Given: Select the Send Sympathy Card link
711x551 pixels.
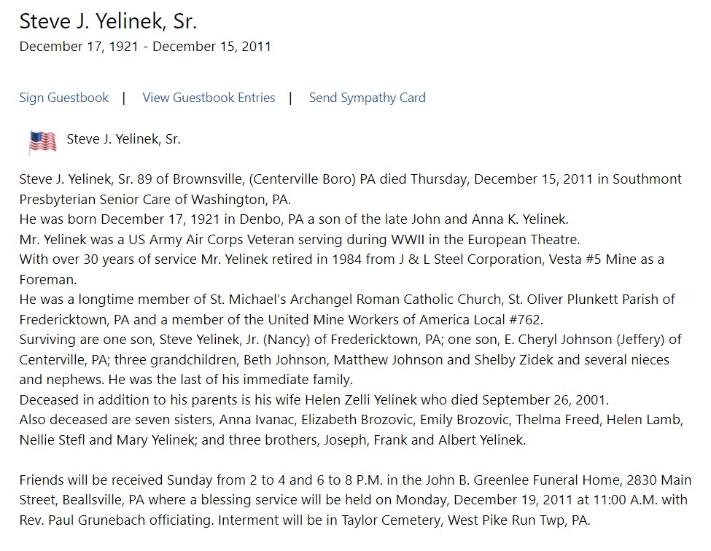Looking at the screenshot, I should tap(368, 98).
